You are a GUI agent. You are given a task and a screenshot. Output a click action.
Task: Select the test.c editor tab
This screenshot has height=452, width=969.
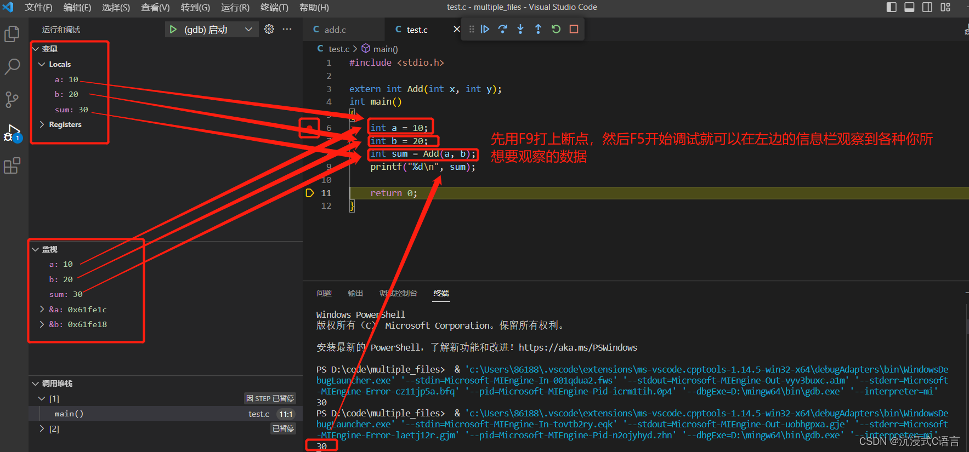click(x=417, y=30)
